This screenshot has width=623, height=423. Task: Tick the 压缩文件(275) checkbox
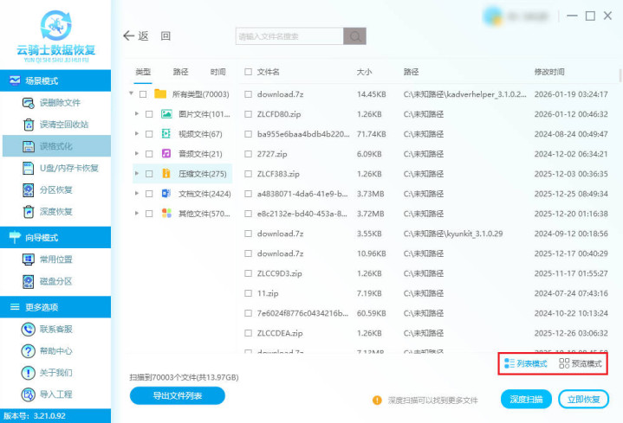pos(149,174)
